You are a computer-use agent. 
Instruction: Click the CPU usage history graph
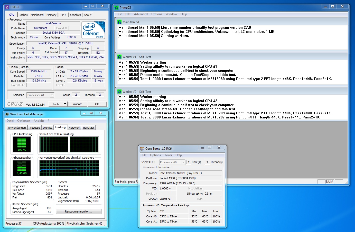pyautogui.click(x=69, y=144)
